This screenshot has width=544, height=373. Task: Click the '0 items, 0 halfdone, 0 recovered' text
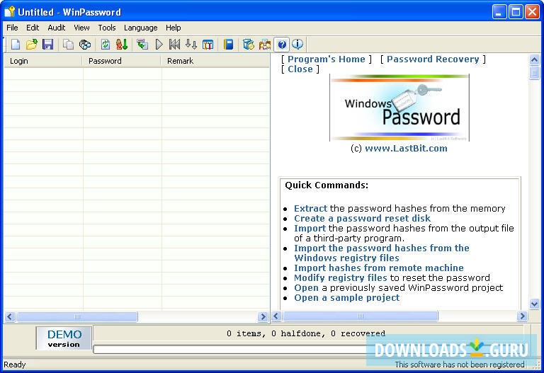pyautogui.click(x=306, y=333)
